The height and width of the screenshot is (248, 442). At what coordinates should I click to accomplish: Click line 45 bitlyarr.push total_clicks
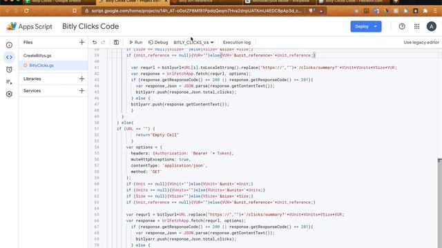[x=186, y=92]
